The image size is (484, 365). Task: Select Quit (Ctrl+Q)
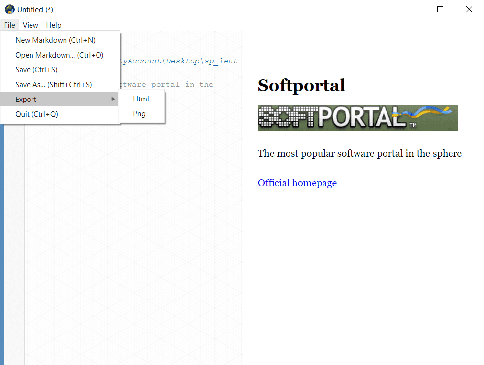click(x=60, y=114)
